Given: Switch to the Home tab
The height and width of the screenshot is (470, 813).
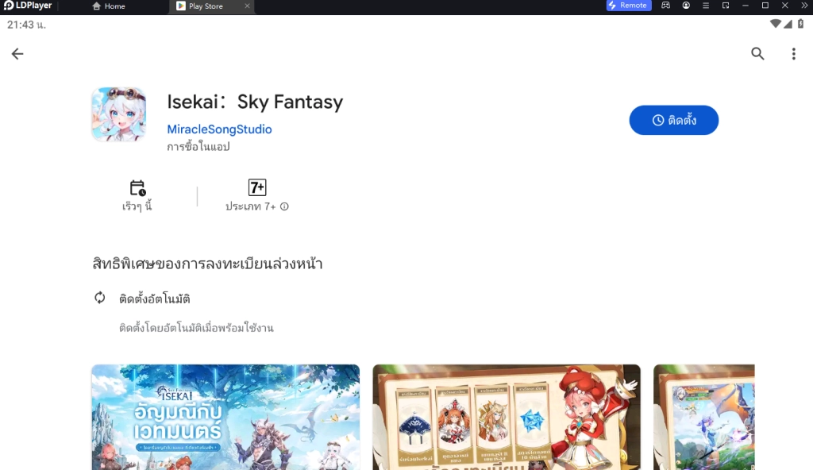Looking at the screenshot, I should click(110, 6).
